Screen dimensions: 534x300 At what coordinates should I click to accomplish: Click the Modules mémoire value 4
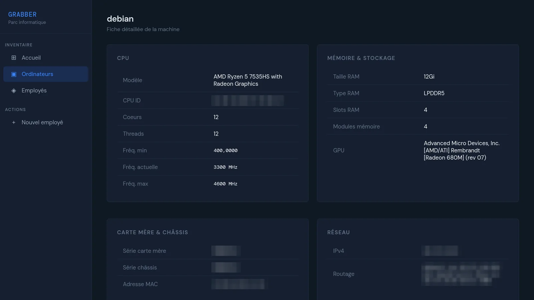426,126
